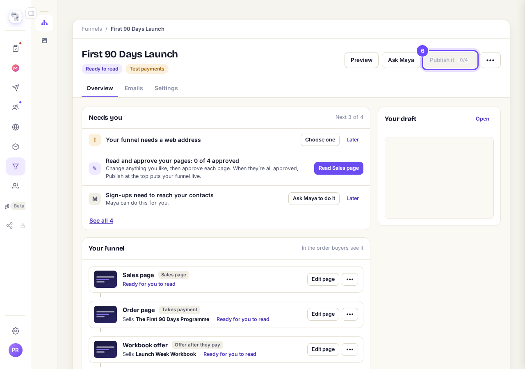Open the contacts icon with the blue dot
The width and height of the screenshot is (525, 369).
16,107
